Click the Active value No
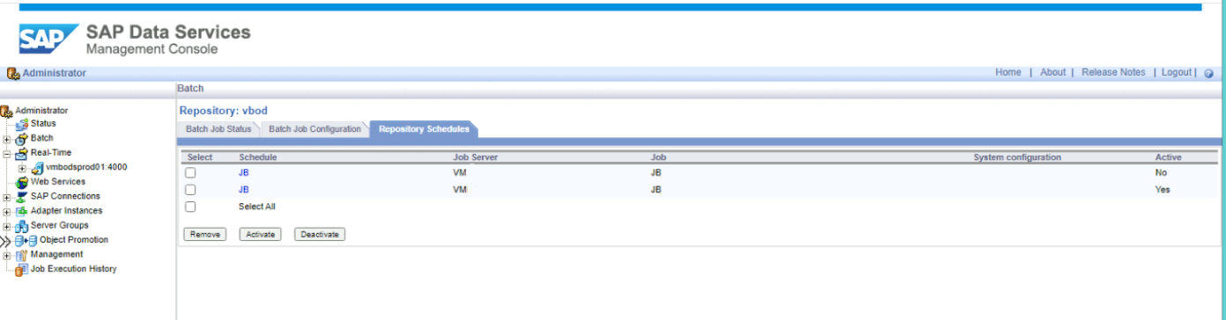1226x320 pixels. coord(1161,173)
